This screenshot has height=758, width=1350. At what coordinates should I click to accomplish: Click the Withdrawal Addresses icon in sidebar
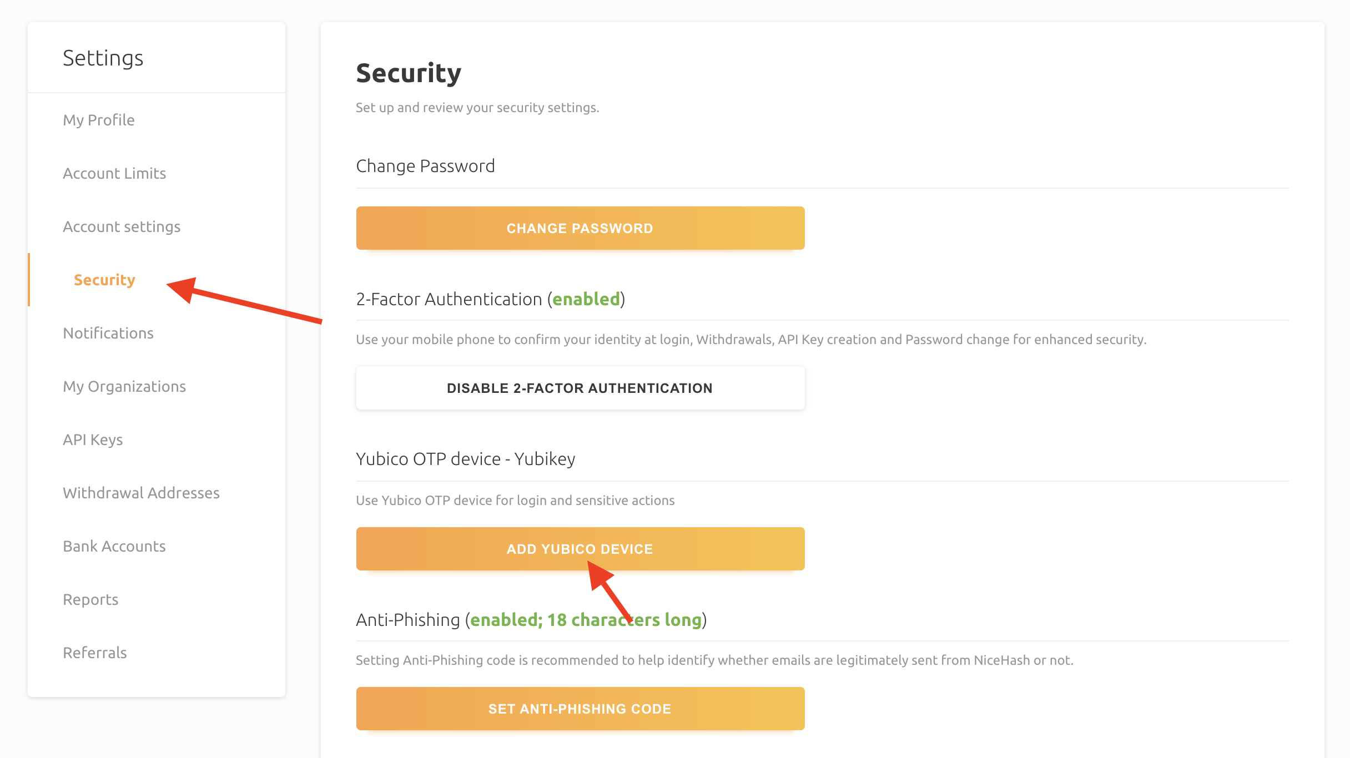[x=141, y=492]
